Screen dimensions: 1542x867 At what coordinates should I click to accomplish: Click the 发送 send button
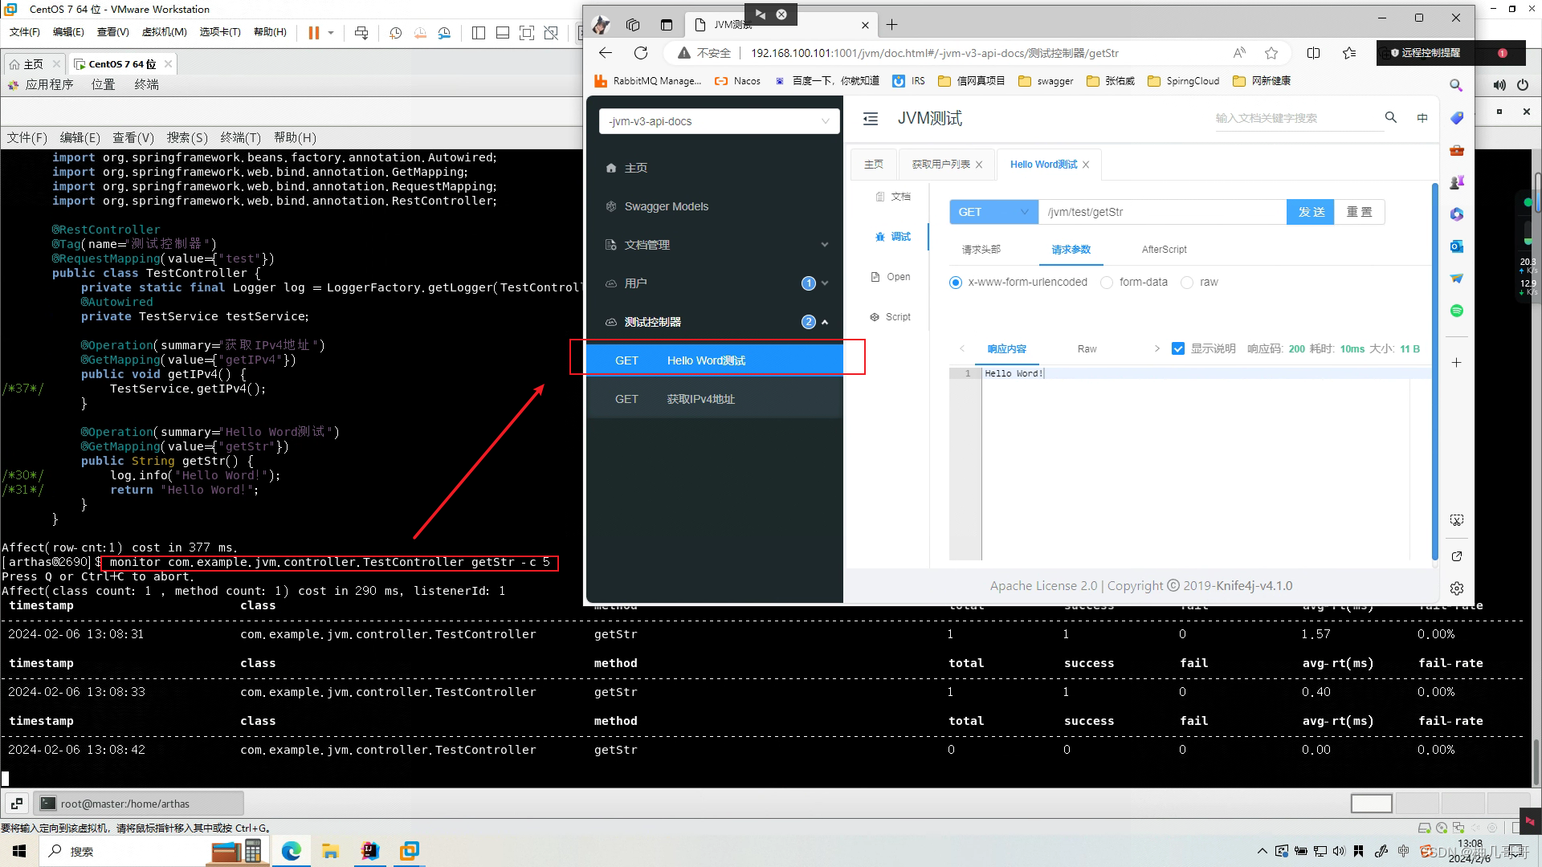click(x=1311, y=212)
